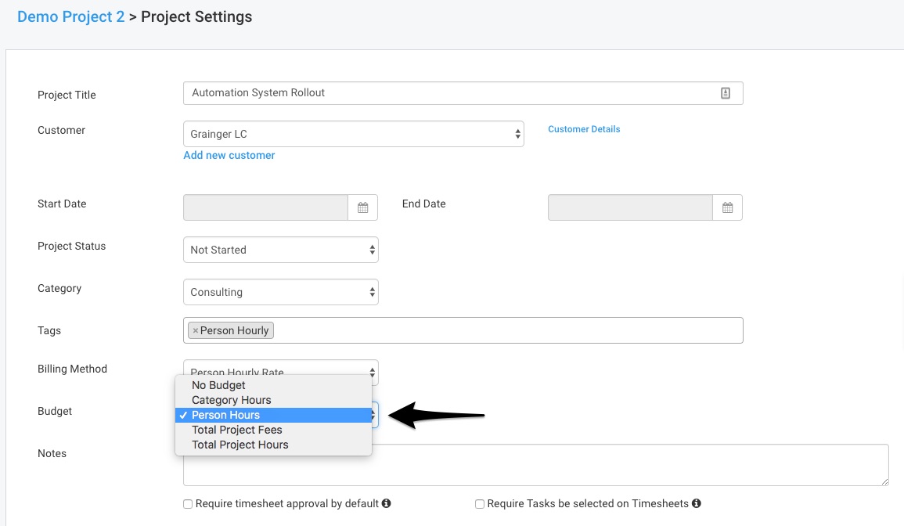Open the Customer Details link
Screen dimensions: 904x526
pos(583,130)
